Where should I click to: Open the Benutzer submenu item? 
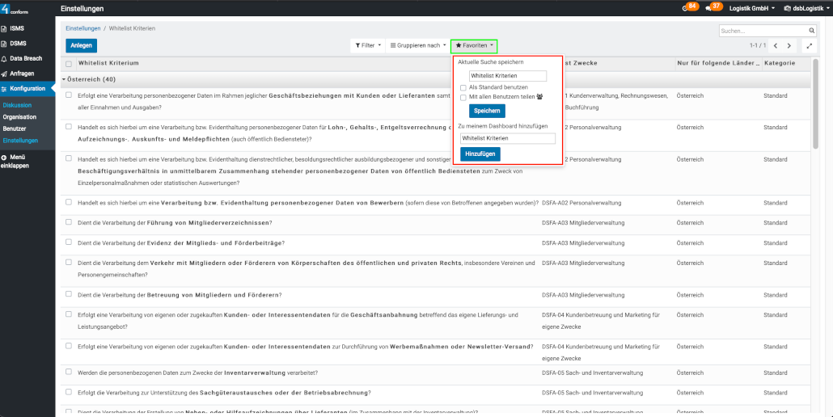[15, 128]
